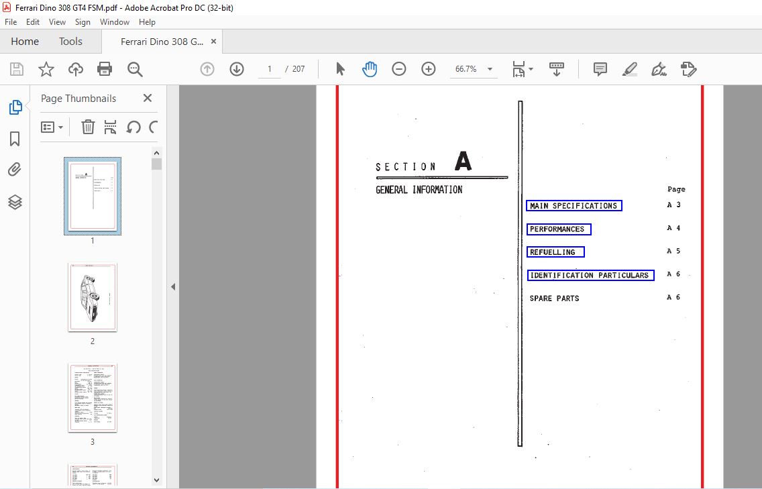This screenshot has height=489, width=762.
Task: Activate the Hand pan tool
Action: coord(370,69)
